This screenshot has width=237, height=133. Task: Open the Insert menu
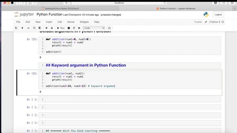pos(49,22)
